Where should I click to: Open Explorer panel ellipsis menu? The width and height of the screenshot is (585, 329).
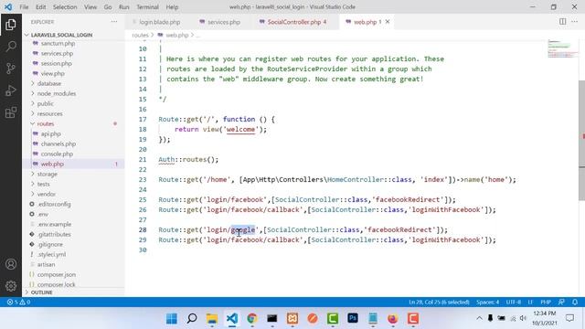[113, 22]
